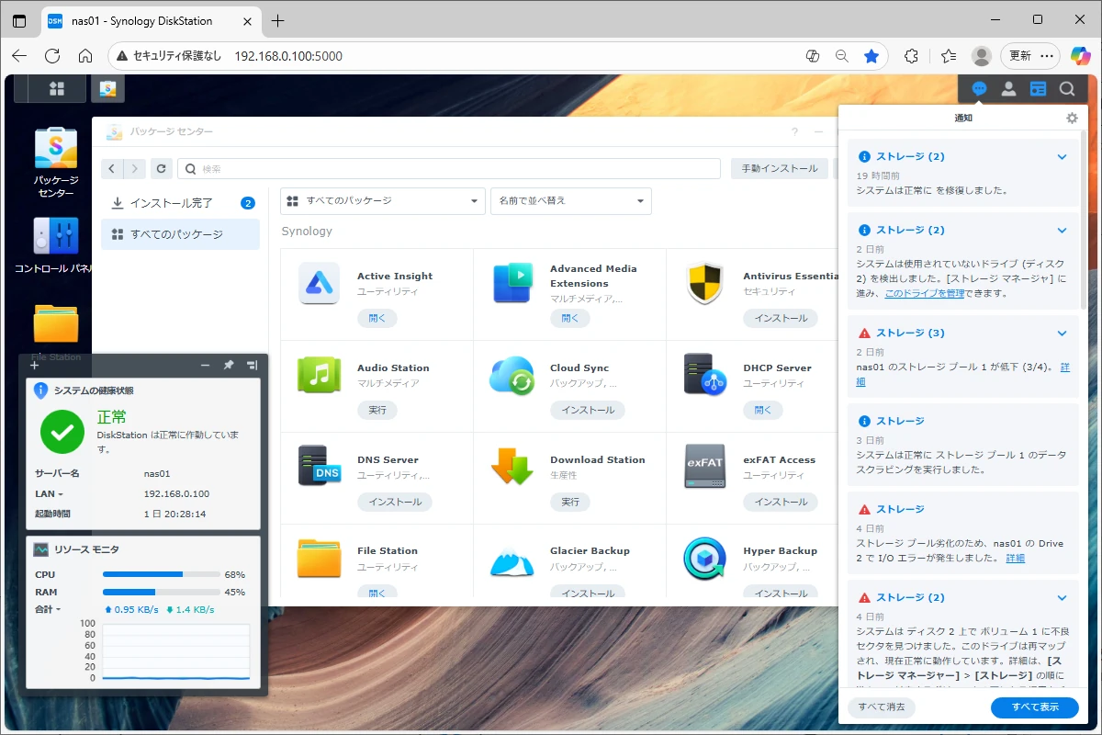
Task: Open notification settings gear icon
Action: pyautogui.click(x=1072, y=119)
